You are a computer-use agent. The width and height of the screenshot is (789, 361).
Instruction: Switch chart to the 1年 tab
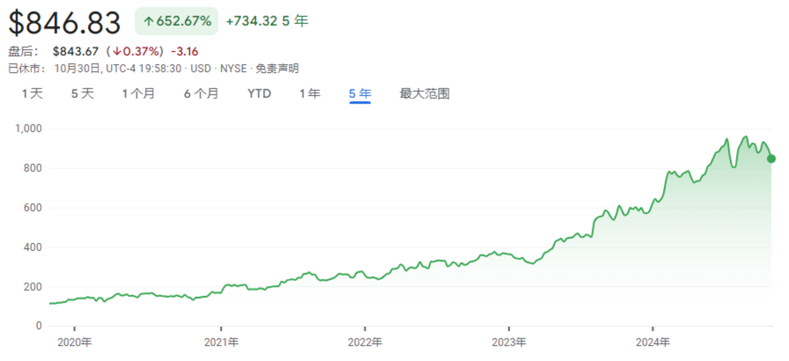[x=309, y=94]
